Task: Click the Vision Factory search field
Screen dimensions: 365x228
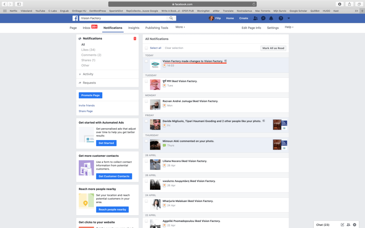Action: pos(123,18)
